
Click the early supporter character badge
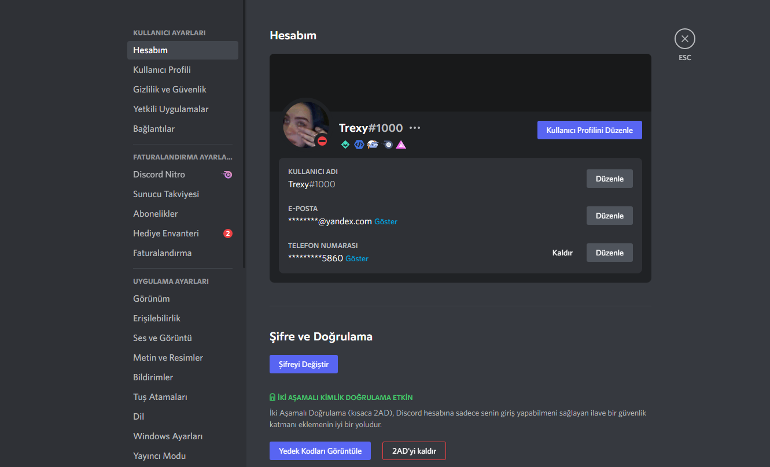tap(373, 144)
